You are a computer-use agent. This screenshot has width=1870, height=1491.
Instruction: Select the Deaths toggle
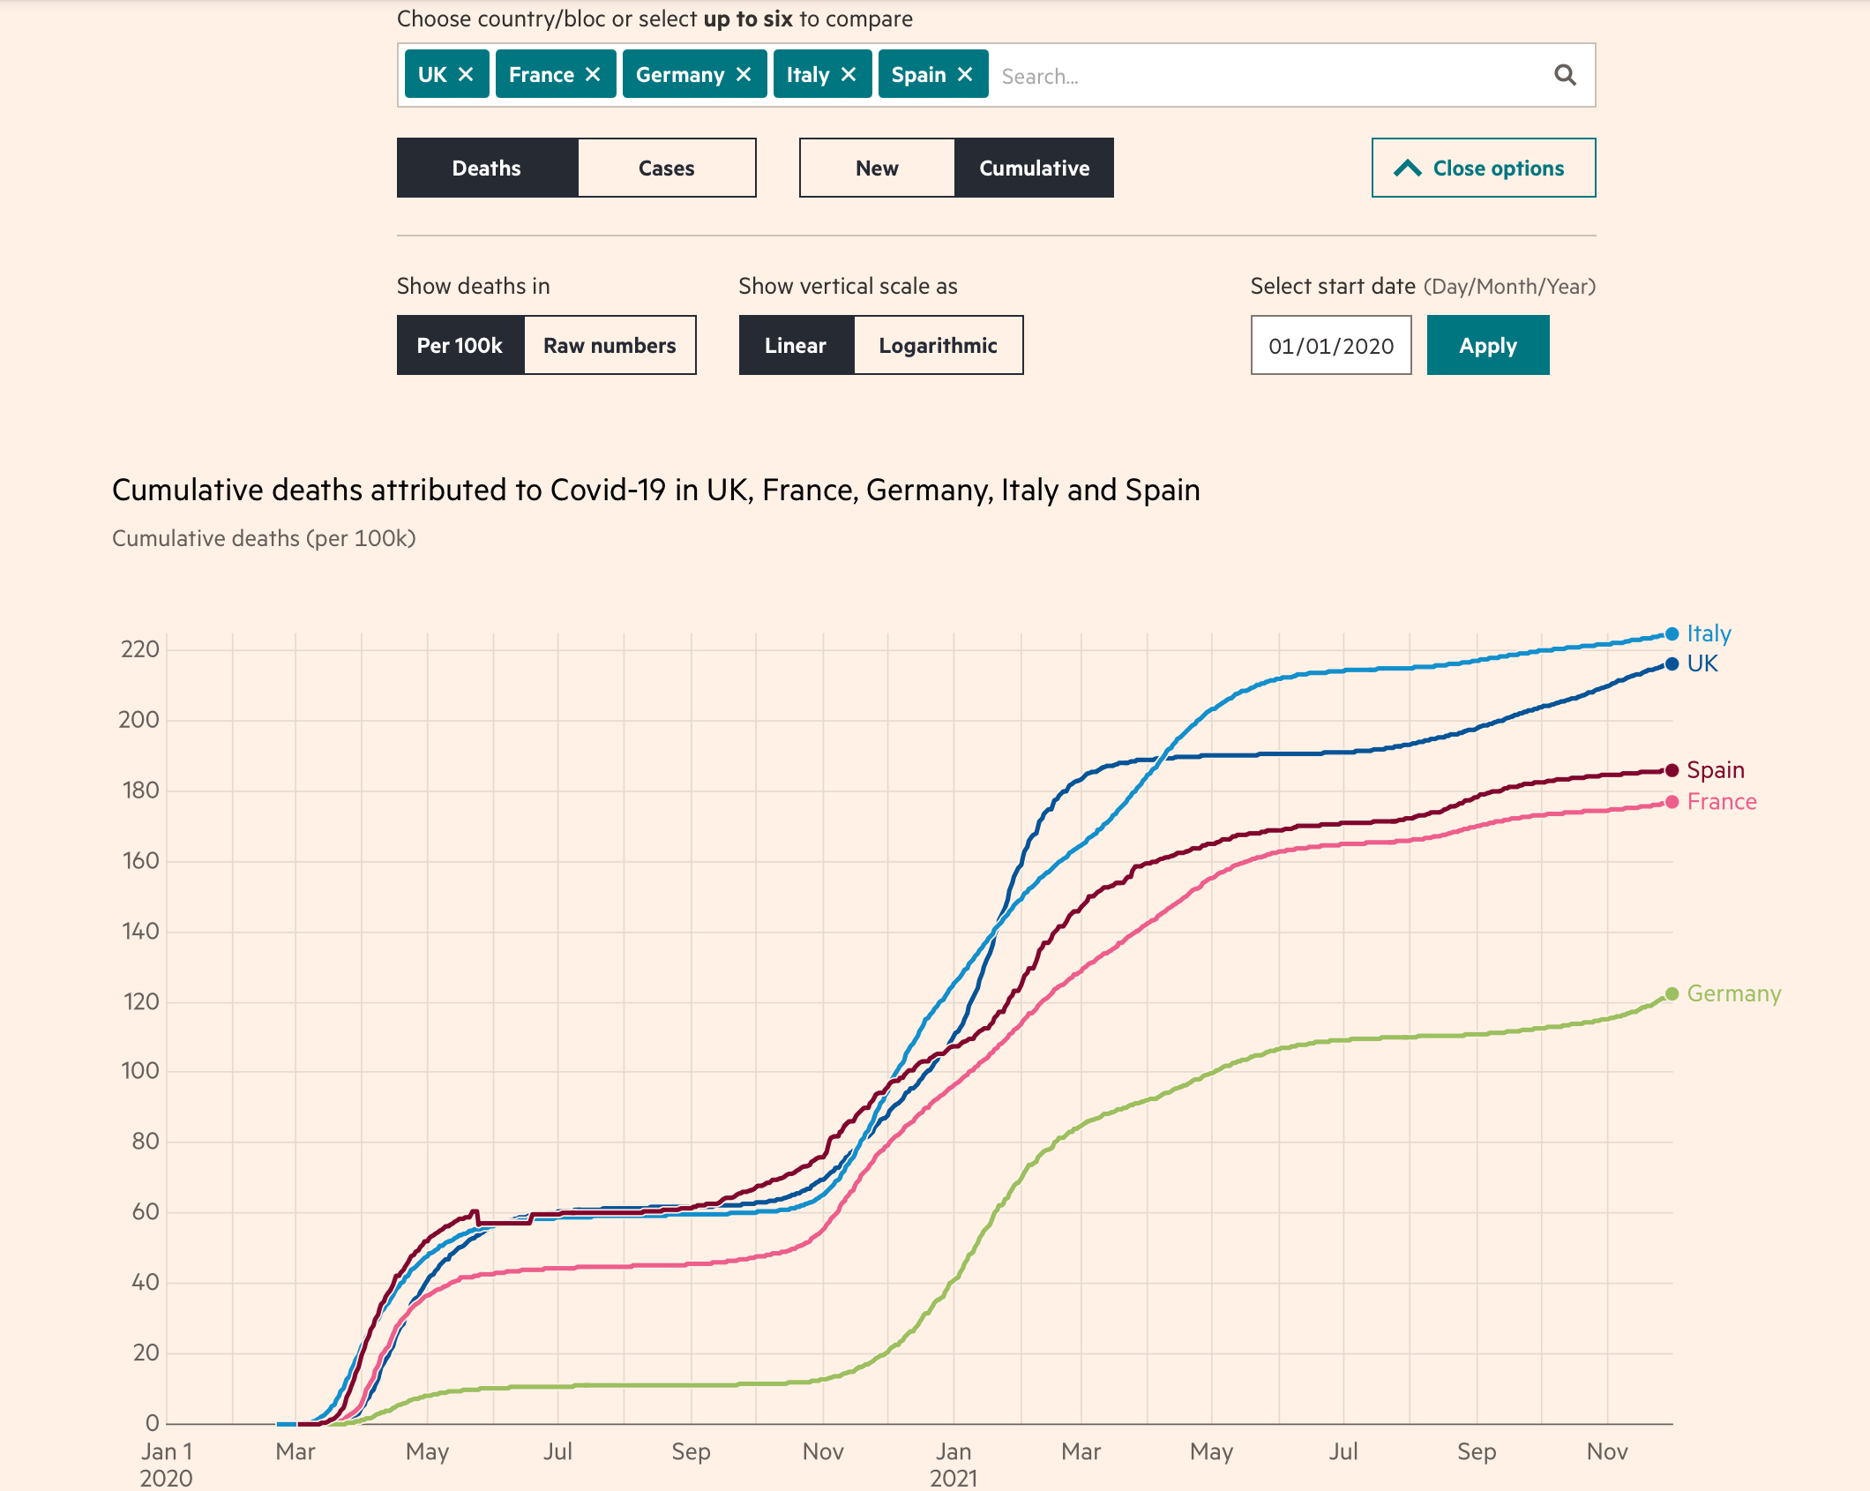[487, 168]
